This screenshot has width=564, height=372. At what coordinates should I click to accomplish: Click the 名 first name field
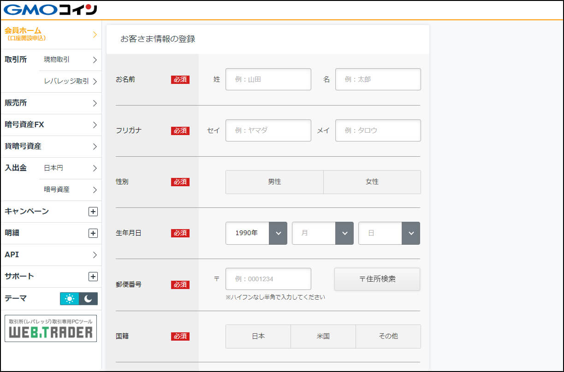tap(378, 79)
